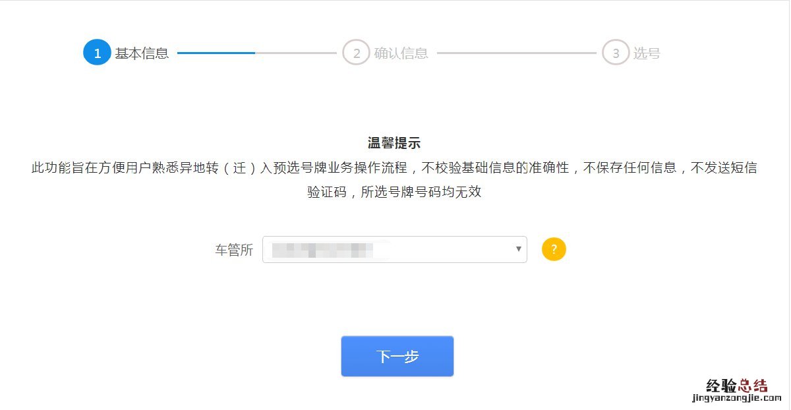Click the 经验总结 watermark logo
This screenshot has width=791, height=410.
[736, 385]
